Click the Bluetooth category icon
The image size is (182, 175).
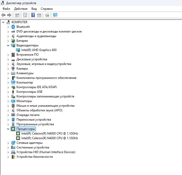click(x=13, y=27)
